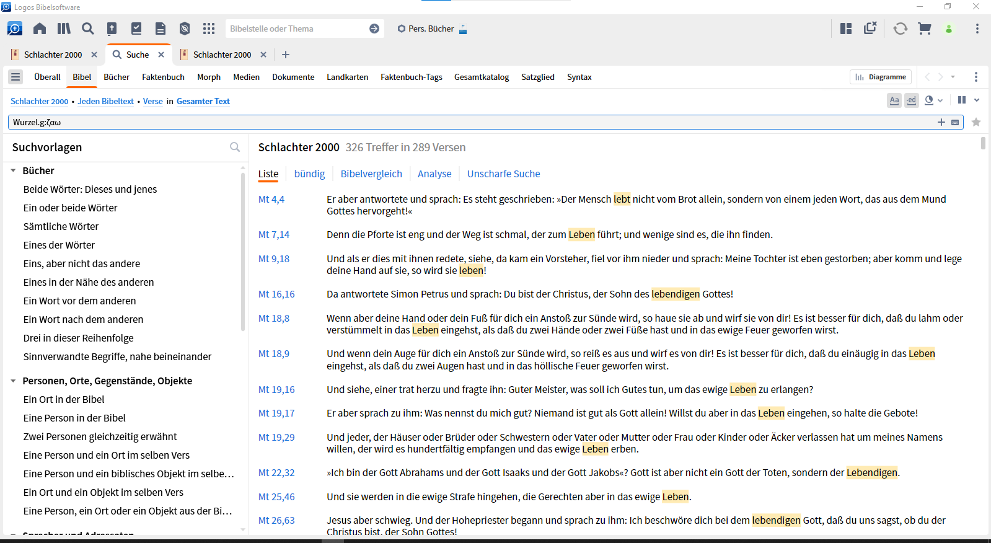
Task: Click the sync refresh icon
Action: pyautogui.click(x=901, y=29)
